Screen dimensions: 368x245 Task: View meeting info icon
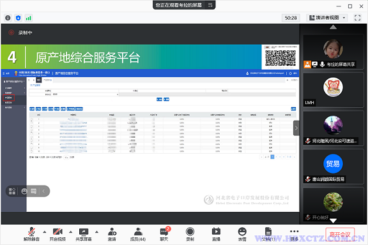tap(8, 18)
